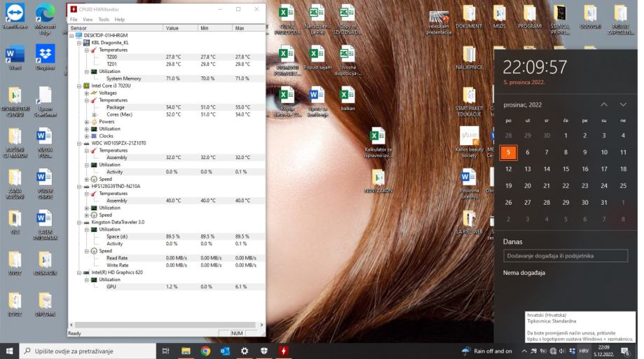Screen dimensions: 644x359
Task: Open the TeamViewer desktop shortcut
Action: coord(14,14)
